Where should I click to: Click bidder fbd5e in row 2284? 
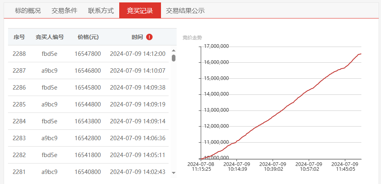click(49, 121)
